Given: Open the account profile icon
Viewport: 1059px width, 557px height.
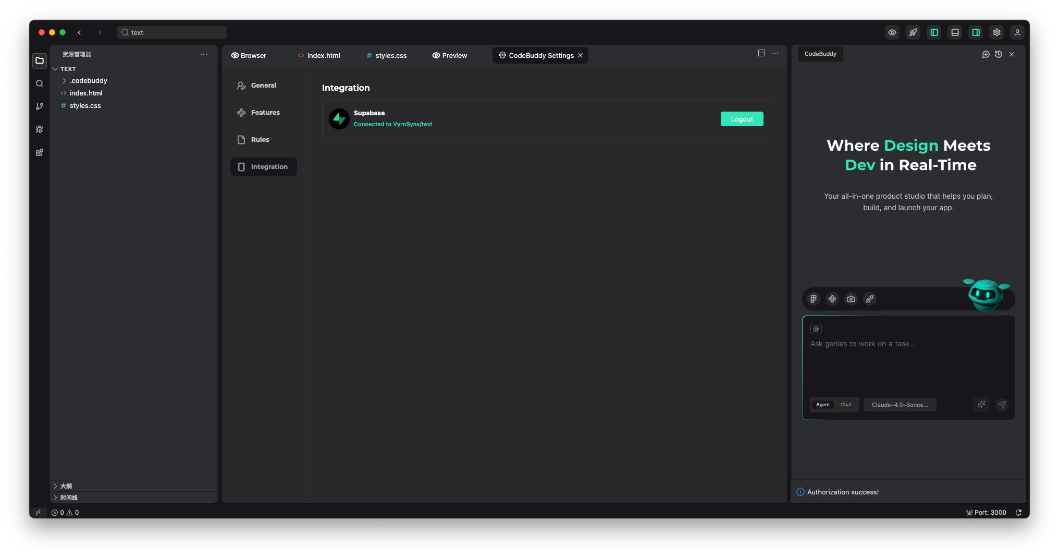Looking at the screenshot, I should pos(1017,32).
